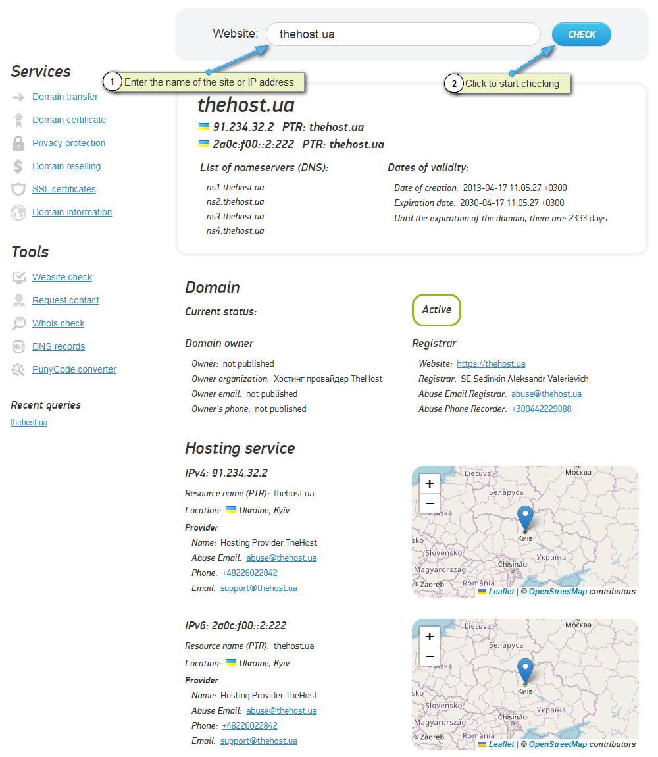
Task: Click registrar name SE Sedinkin Aleksandr Valerievich
Action: pyautogui.click(x=524, y=379)
